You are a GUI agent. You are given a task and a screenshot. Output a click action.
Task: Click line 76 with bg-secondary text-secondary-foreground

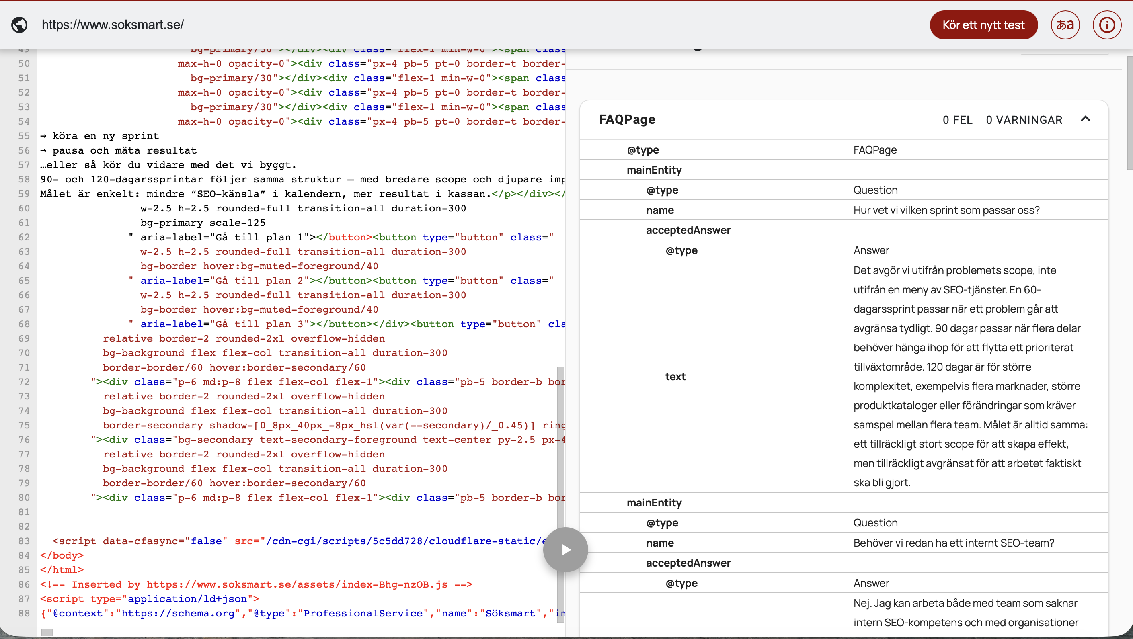tap(328, 440)
